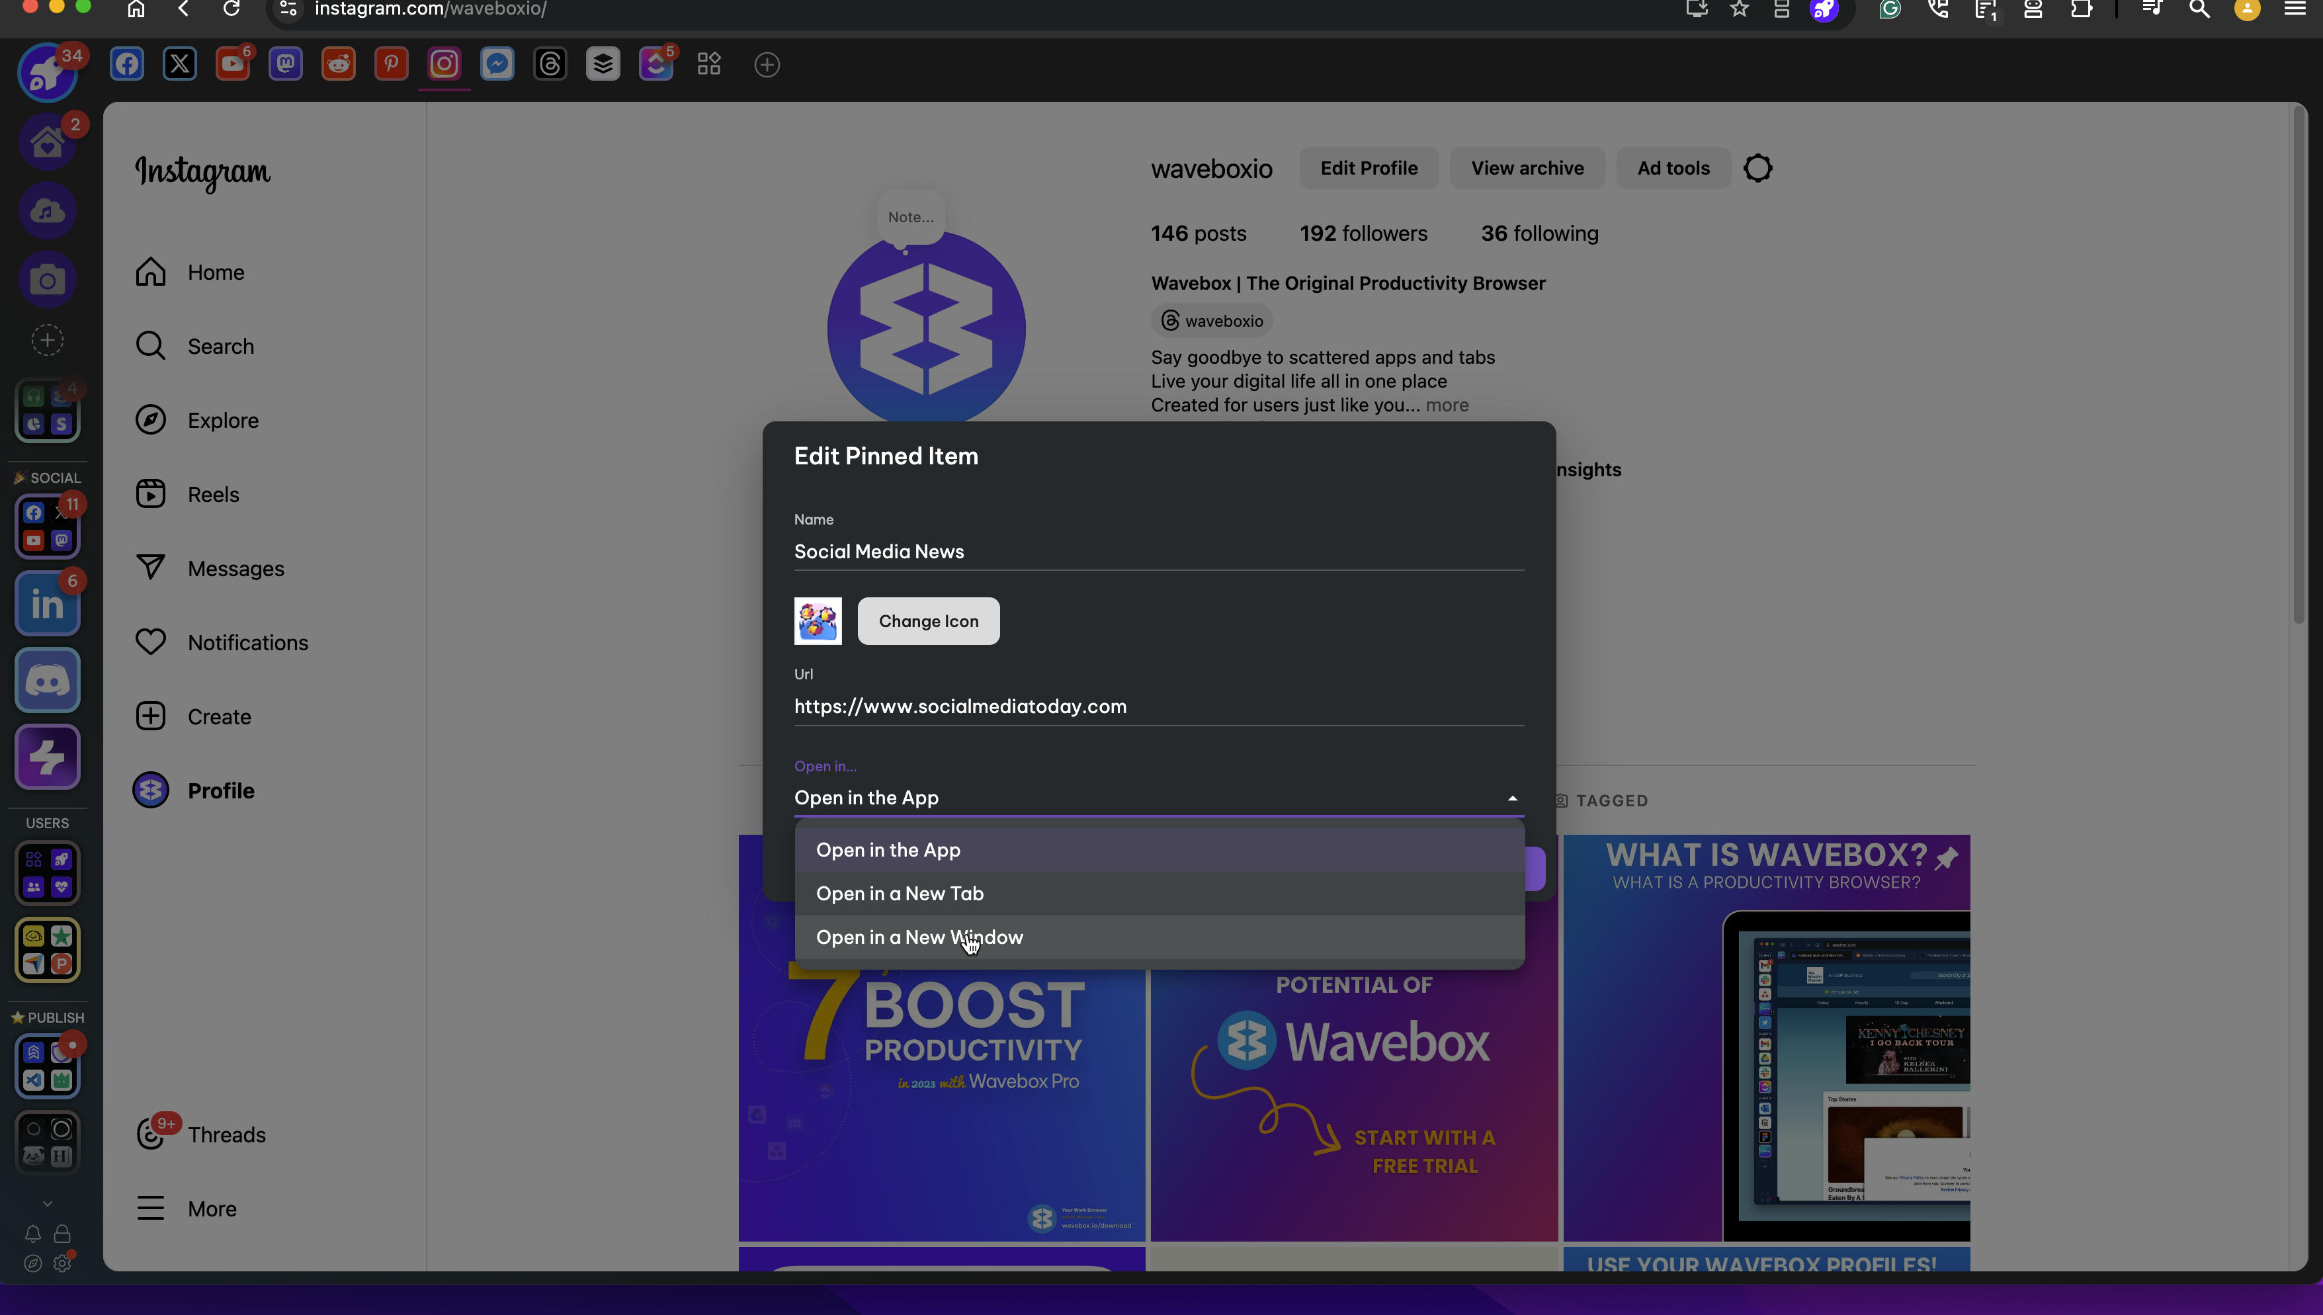Viewport: 2323px width, 1315px height.
Task: Select Open in a New Window option
Action: (x=1160, y=937)
